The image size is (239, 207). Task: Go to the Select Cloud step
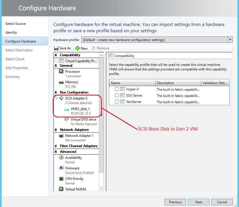coord(15,59)
